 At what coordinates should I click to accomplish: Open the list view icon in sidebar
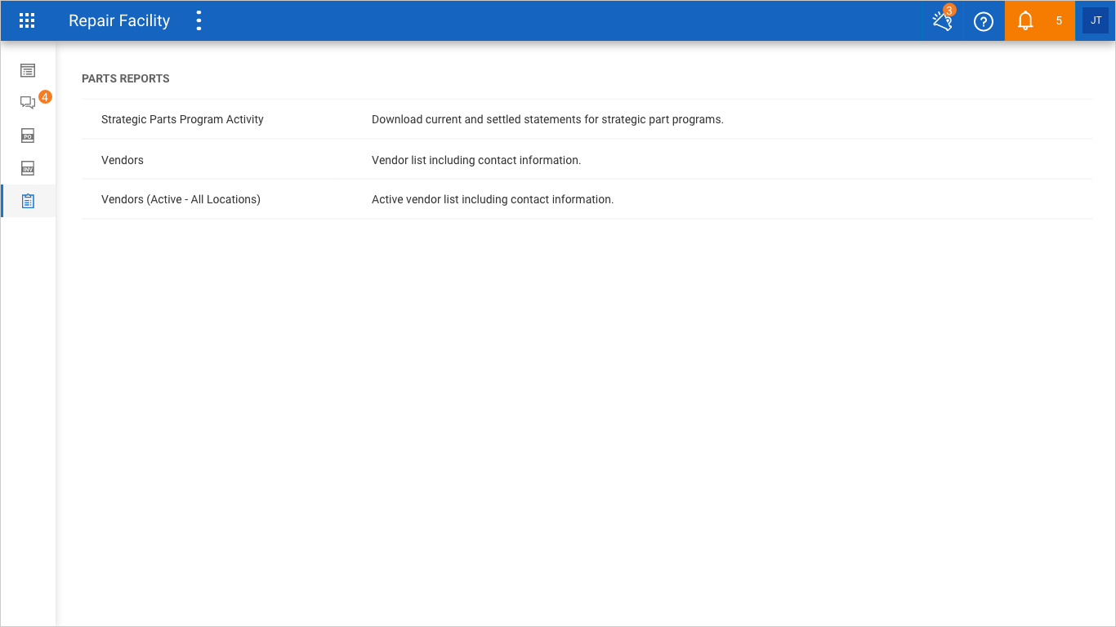(28, 71)
